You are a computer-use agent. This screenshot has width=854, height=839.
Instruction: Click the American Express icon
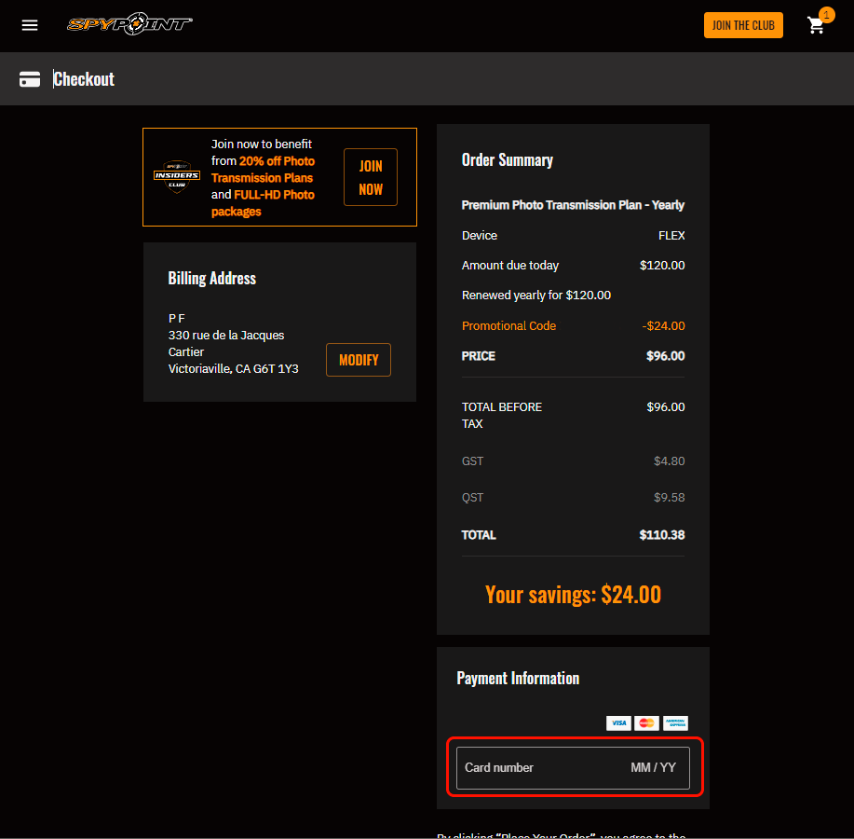[x=675, y=722]
